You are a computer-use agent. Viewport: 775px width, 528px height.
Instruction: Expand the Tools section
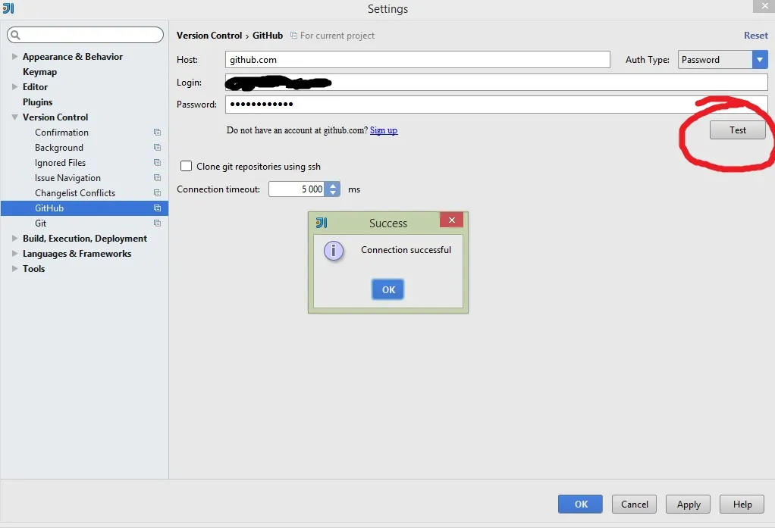point(15,268)
